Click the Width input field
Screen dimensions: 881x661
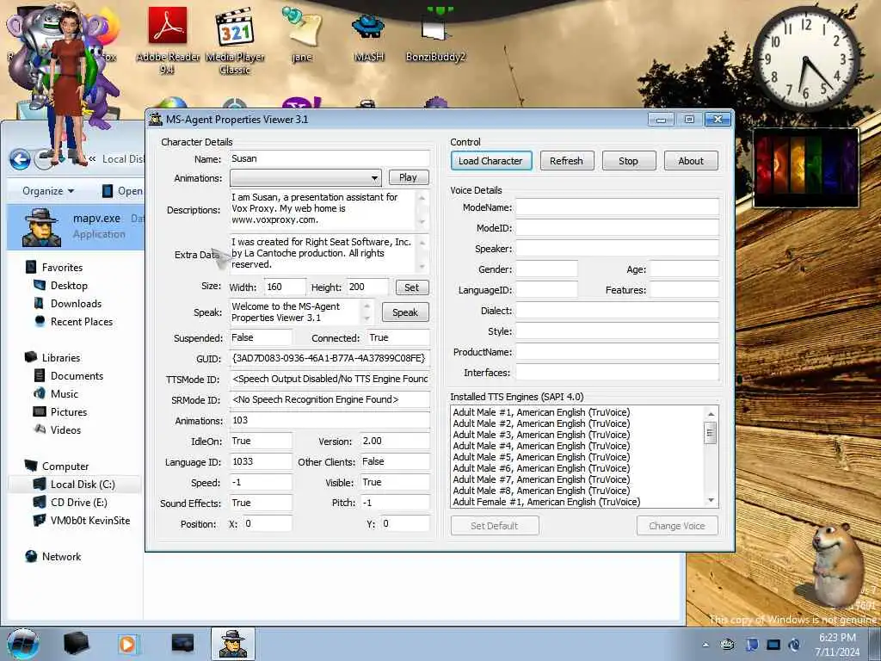pos(286,287)
